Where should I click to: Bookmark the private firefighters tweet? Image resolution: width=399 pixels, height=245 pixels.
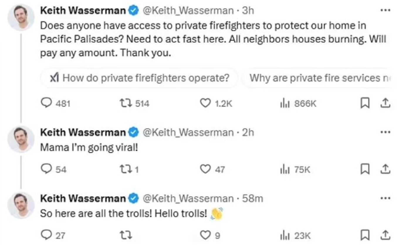[x=364, y=103]
